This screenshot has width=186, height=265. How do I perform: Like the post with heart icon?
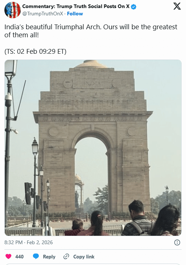[8, 256]
